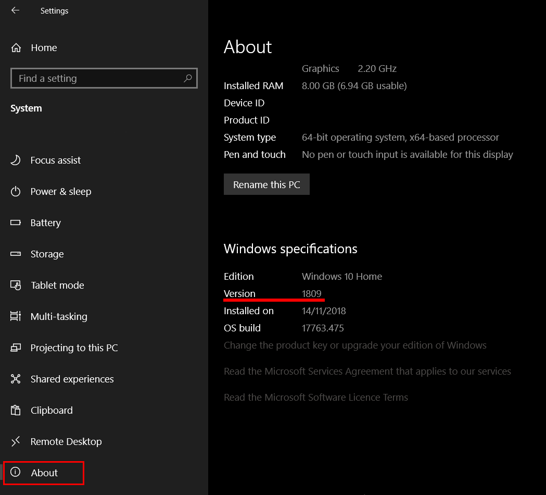Click the Power & sleep power icon
This screenshot has height=495, width=546.
coord(15,191)
